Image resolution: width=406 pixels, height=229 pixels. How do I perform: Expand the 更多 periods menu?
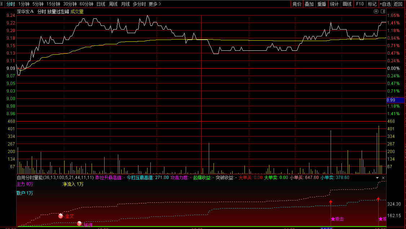(155, 4)
